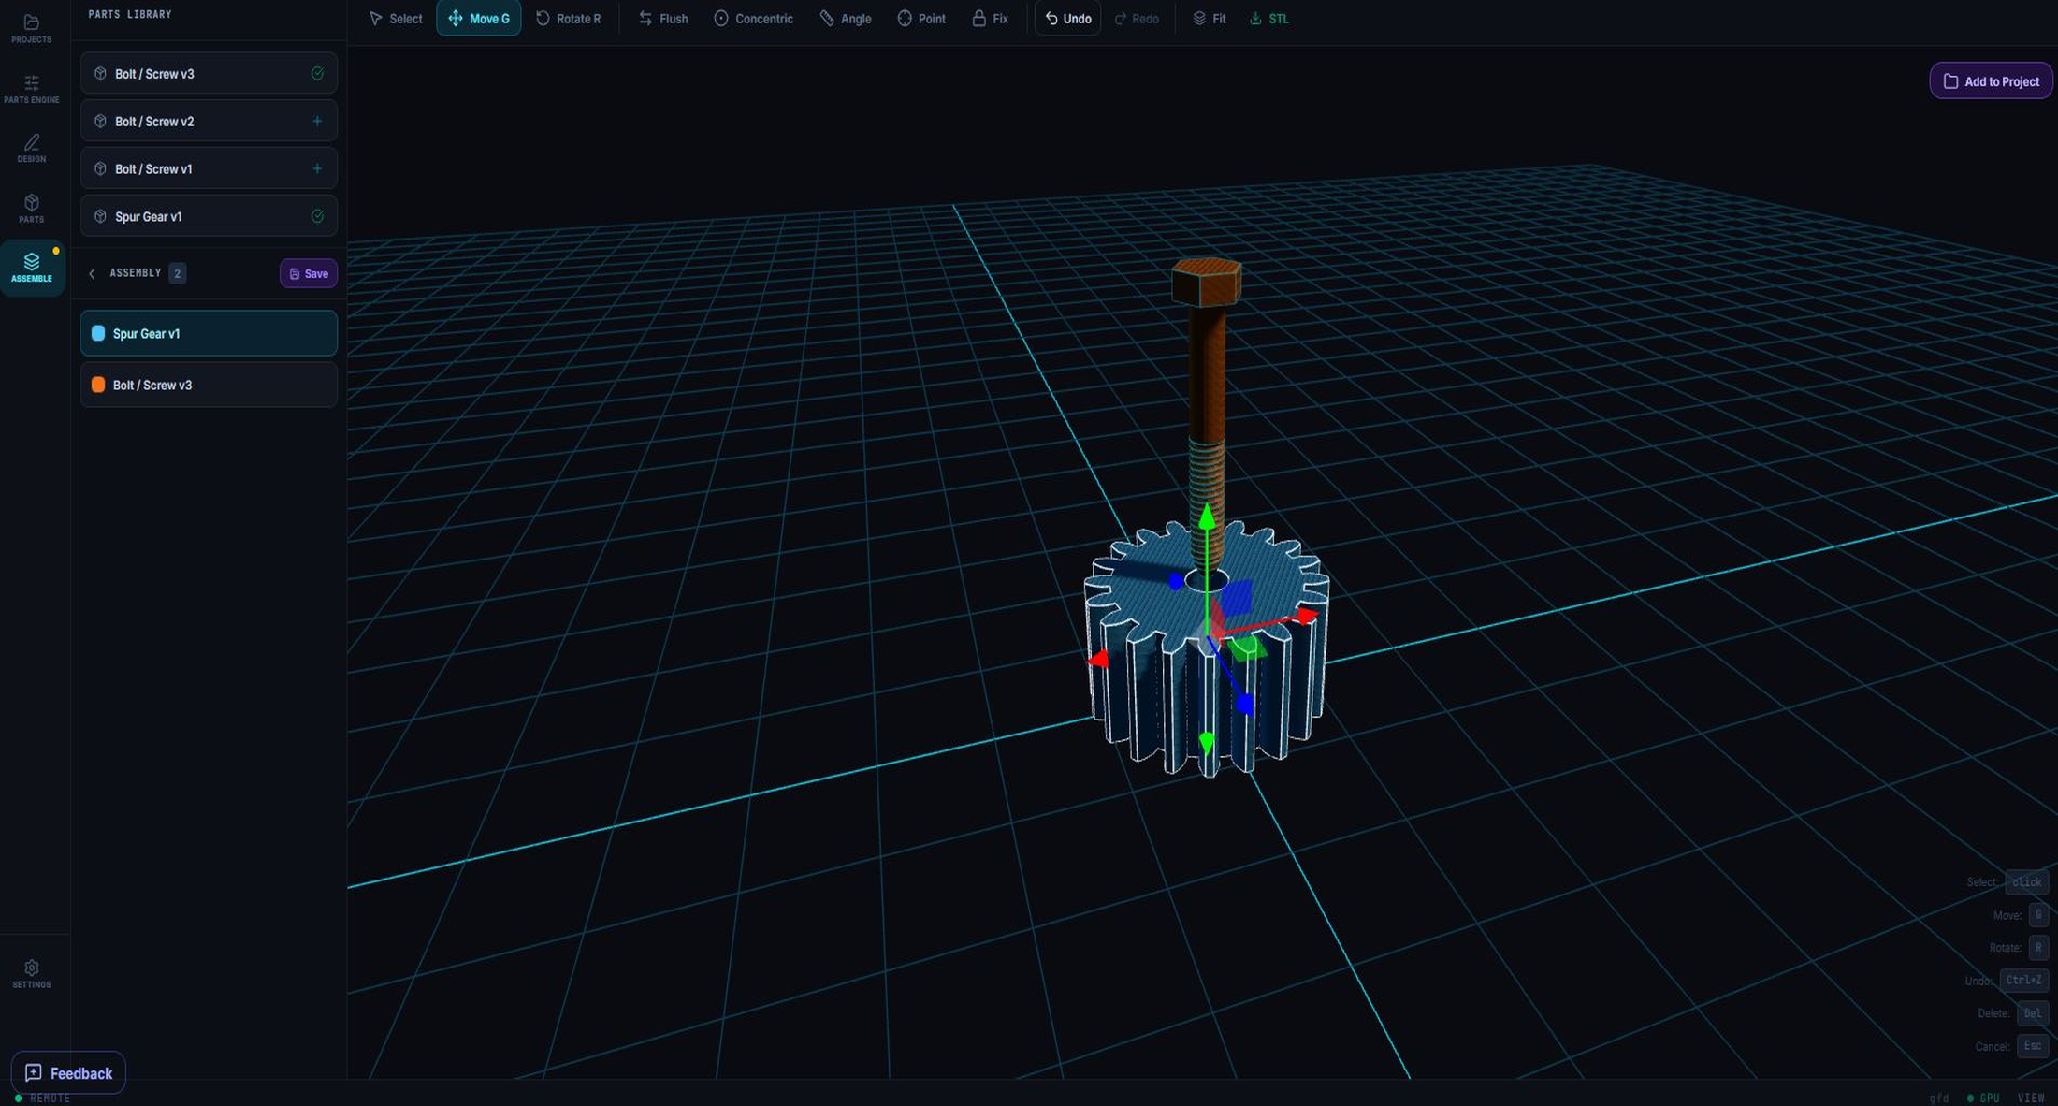Click the Parts Library heading
Viewport: 2058px width, 1106px height.
pos(130,14)
